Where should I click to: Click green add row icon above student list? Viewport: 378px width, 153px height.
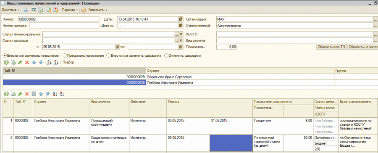pos(6,62)
